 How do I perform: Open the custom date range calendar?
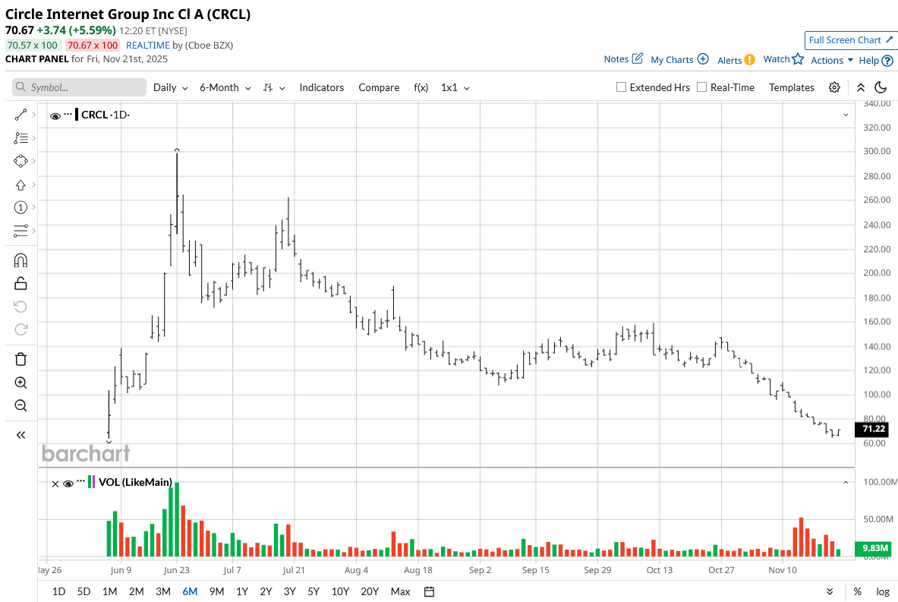(x=429, y=591)
